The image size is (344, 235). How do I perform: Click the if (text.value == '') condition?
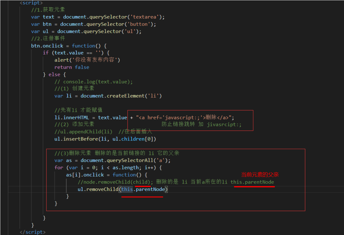[76, 53]
